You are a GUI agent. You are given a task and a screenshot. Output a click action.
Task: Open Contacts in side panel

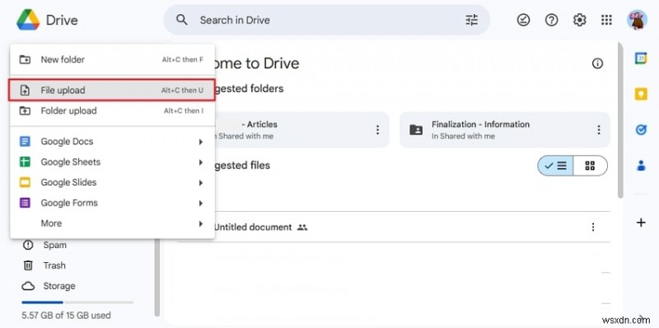click(641, 166)
